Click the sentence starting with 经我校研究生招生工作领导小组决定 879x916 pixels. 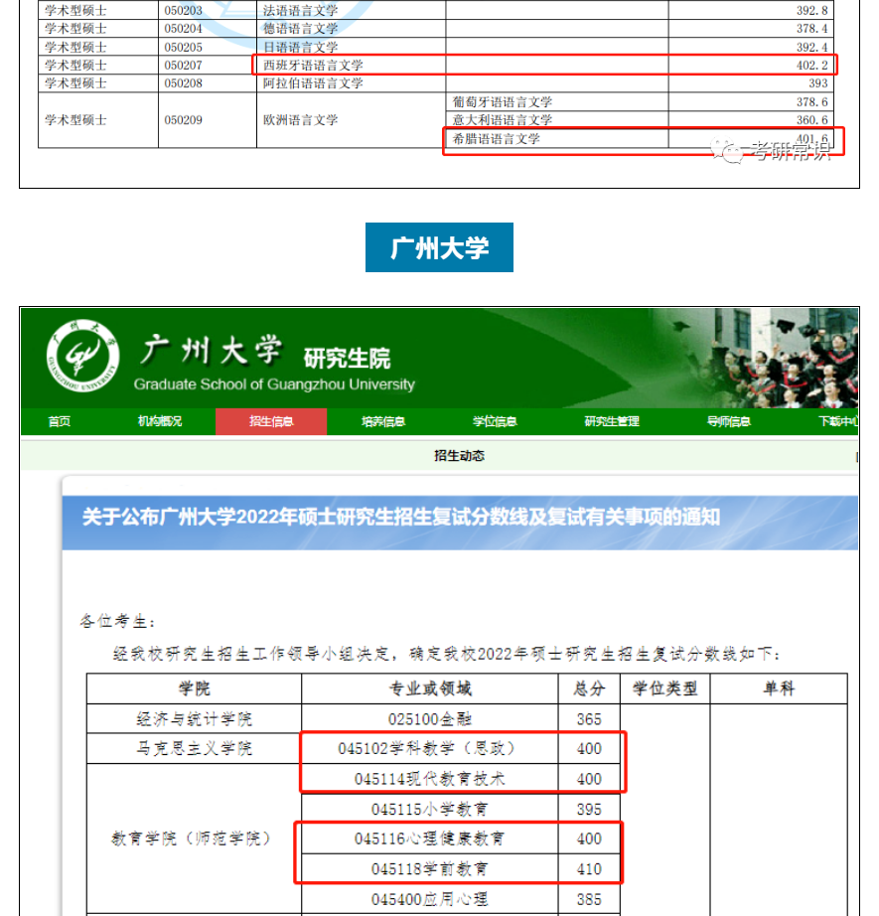click(x=446, y=654)
